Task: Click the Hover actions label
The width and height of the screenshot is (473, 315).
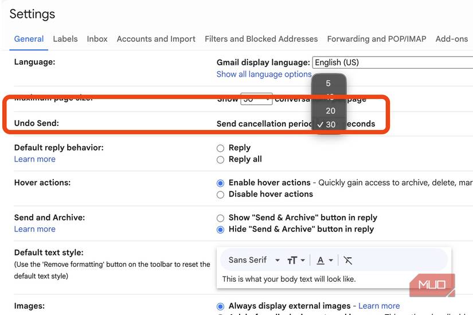Action: pyautogui.click(x=42, y=183)
